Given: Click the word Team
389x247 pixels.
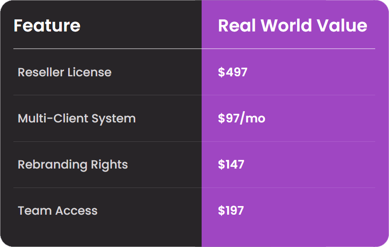Looking at the screenshot, I should (35, 211).
